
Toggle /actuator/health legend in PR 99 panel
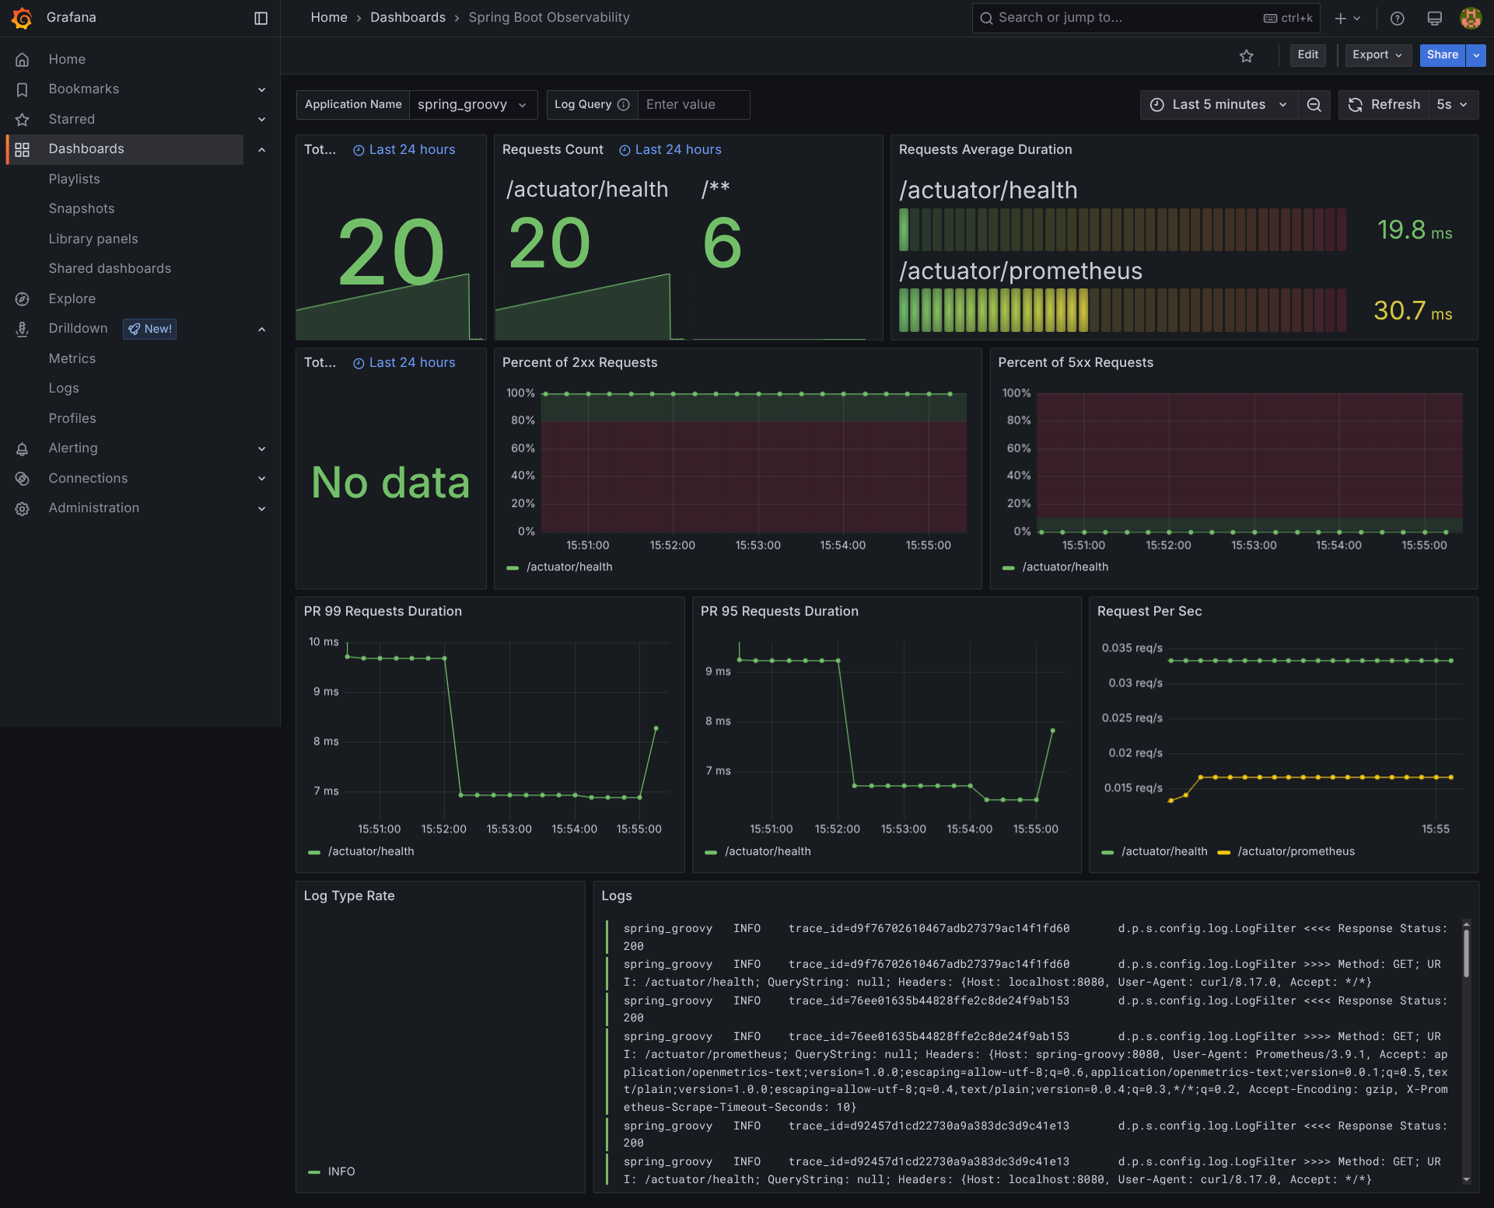pyautogui.click(x=370, y=852)
